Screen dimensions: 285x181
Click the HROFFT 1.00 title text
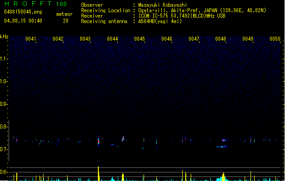tap(36, 4)
